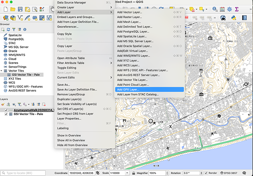The height and width of the screenshot is (176, 253).
Task: Choose Add Raster Layer from submenu
Action: (149, 17)
